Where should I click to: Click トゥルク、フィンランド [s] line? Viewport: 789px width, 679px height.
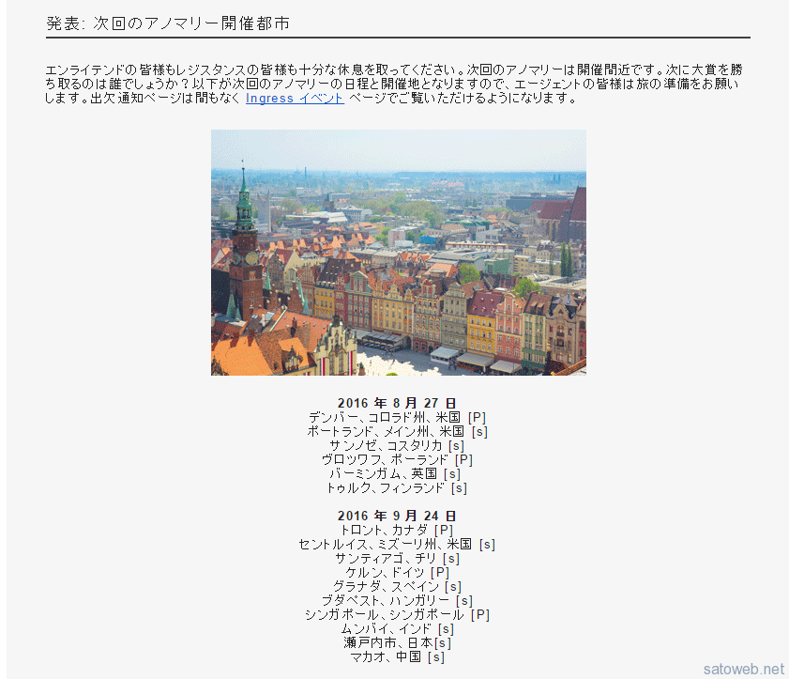pos(397,488)
